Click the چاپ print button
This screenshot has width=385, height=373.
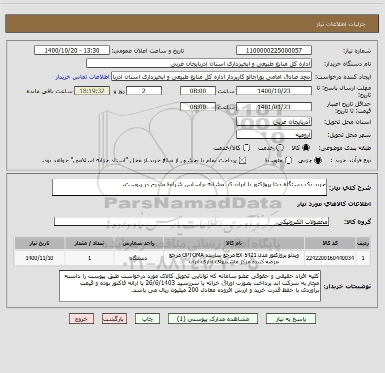pyautogui.click(x=147, y=319)
